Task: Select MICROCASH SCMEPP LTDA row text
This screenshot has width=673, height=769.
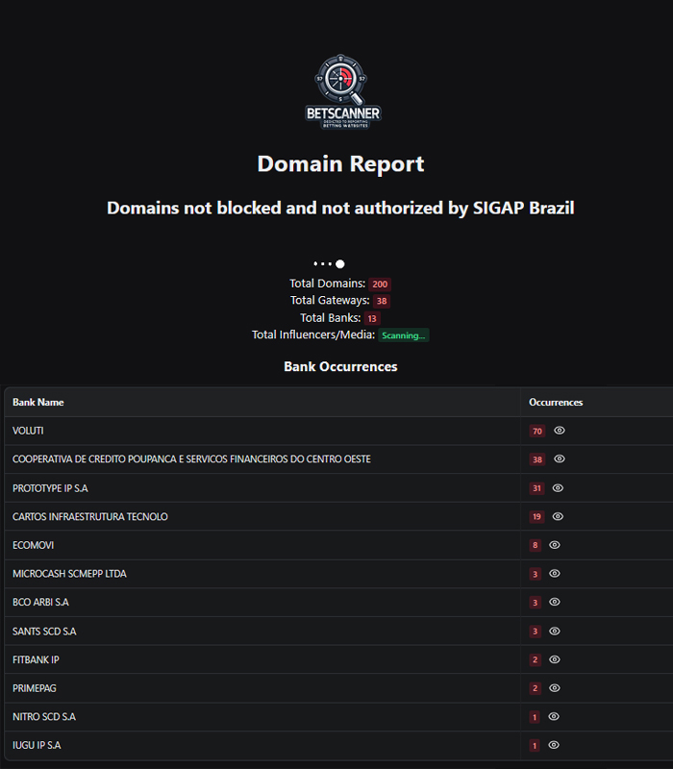Action: [69, 574]
